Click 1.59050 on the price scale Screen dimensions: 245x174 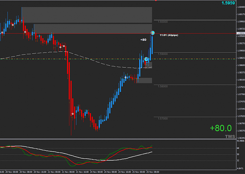pos(241,51)
